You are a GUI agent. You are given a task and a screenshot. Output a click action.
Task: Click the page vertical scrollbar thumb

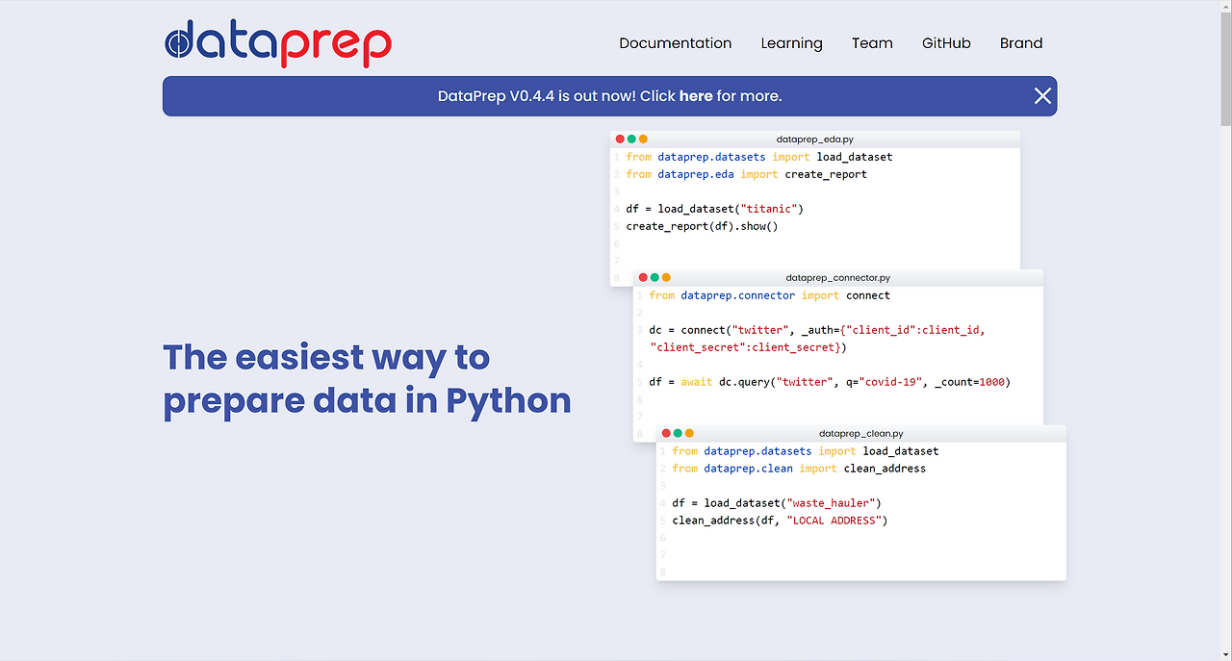click(1225, 69)
